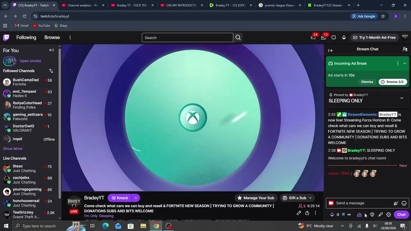Show hidden system tray icons chevron

[343, 226]
